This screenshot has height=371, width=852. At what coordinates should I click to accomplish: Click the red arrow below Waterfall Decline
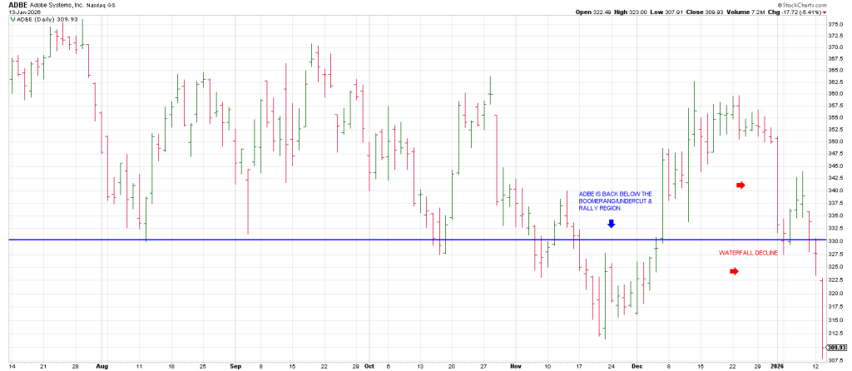(734, 271)
